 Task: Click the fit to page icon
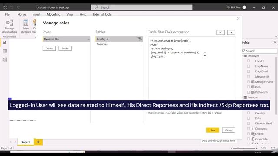tap(273, 148)
